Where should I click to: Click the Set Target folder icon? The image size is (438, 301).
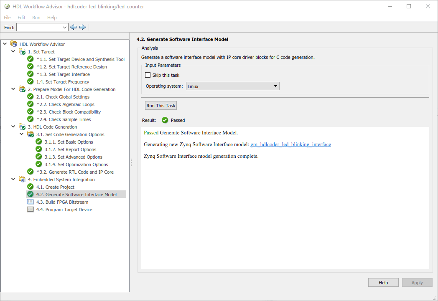pos(22,52)
